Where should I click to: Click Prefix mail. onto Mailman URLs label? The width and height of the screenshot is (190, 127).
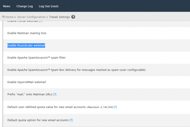point(30,94)
